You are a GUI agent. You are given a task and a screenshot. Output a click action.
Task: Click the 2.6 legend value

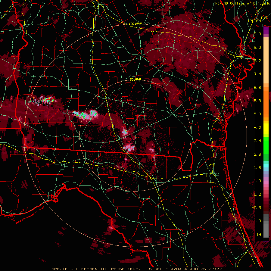[x=257, y=154]
